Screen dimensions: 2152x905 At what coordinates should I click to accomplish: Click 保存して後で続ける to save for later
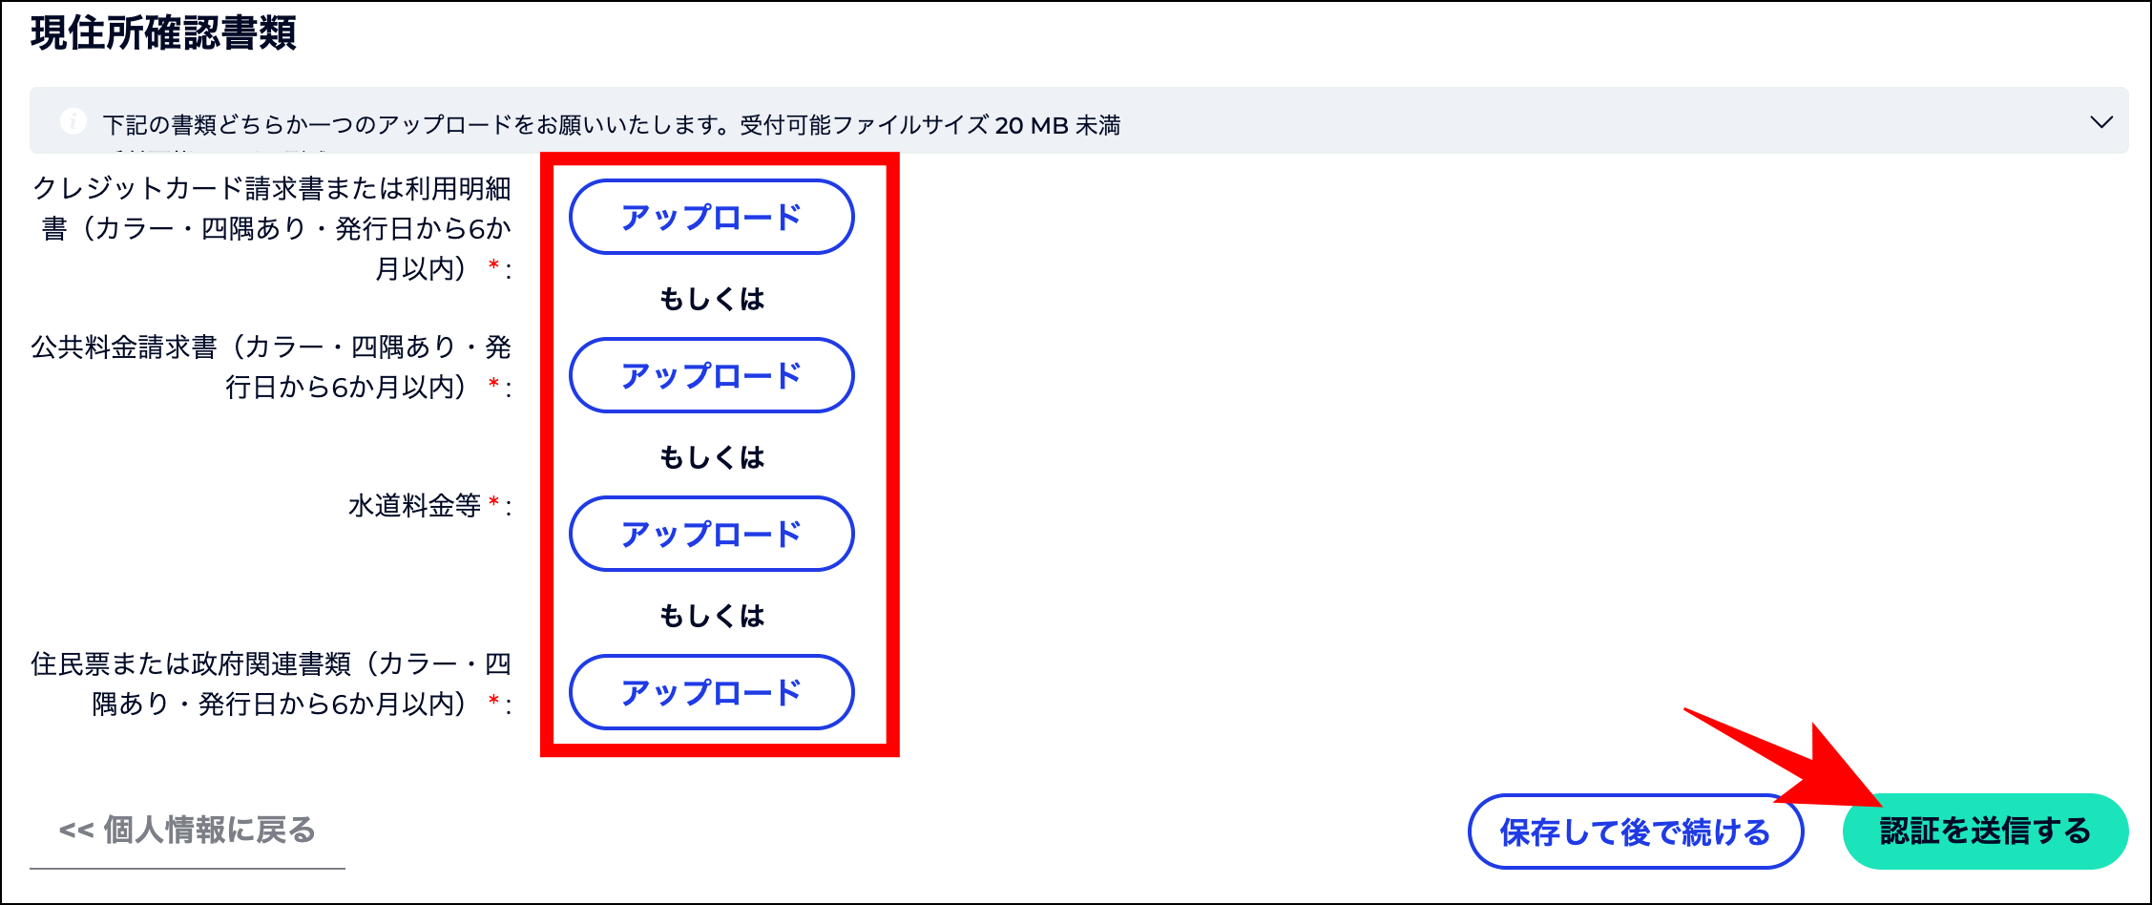pos(1634,831)
